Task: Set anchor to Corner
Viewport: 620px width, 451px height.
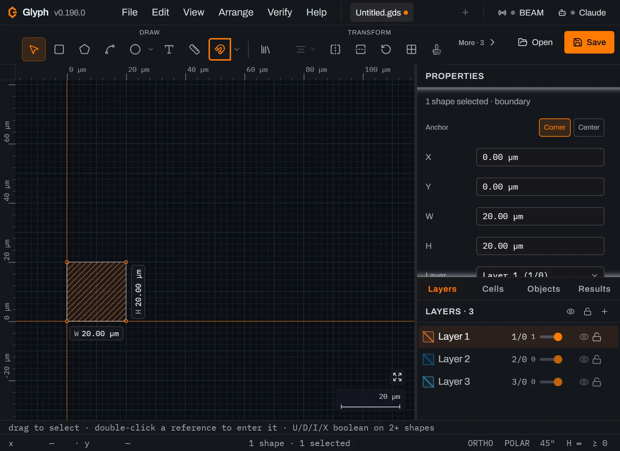Action: [554, 128]
